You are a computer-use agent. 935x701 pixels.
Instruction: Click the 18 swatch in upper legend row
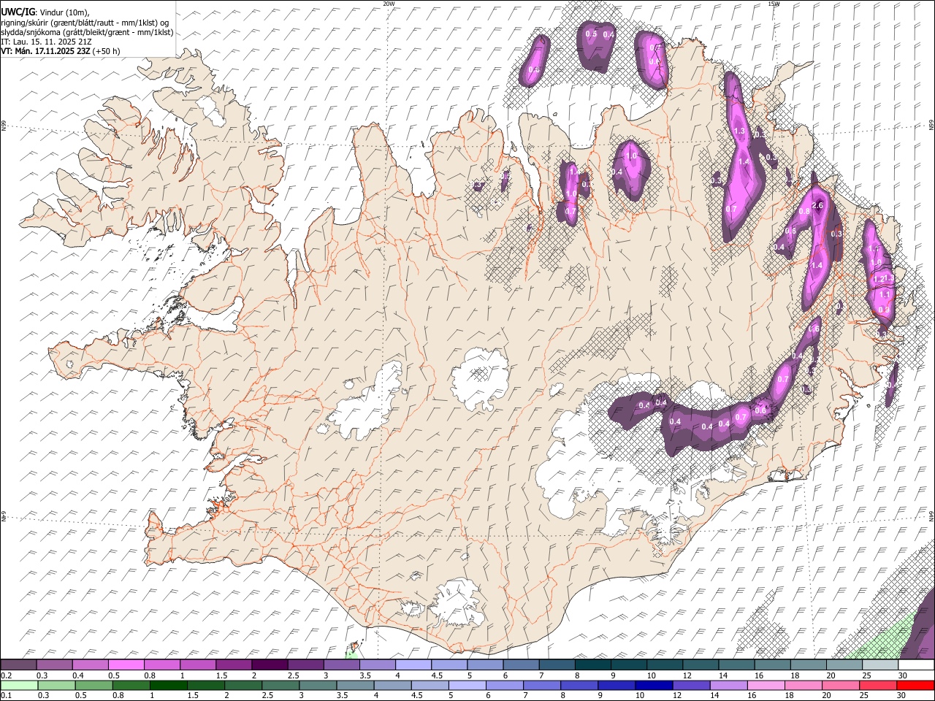click(808, 664)
